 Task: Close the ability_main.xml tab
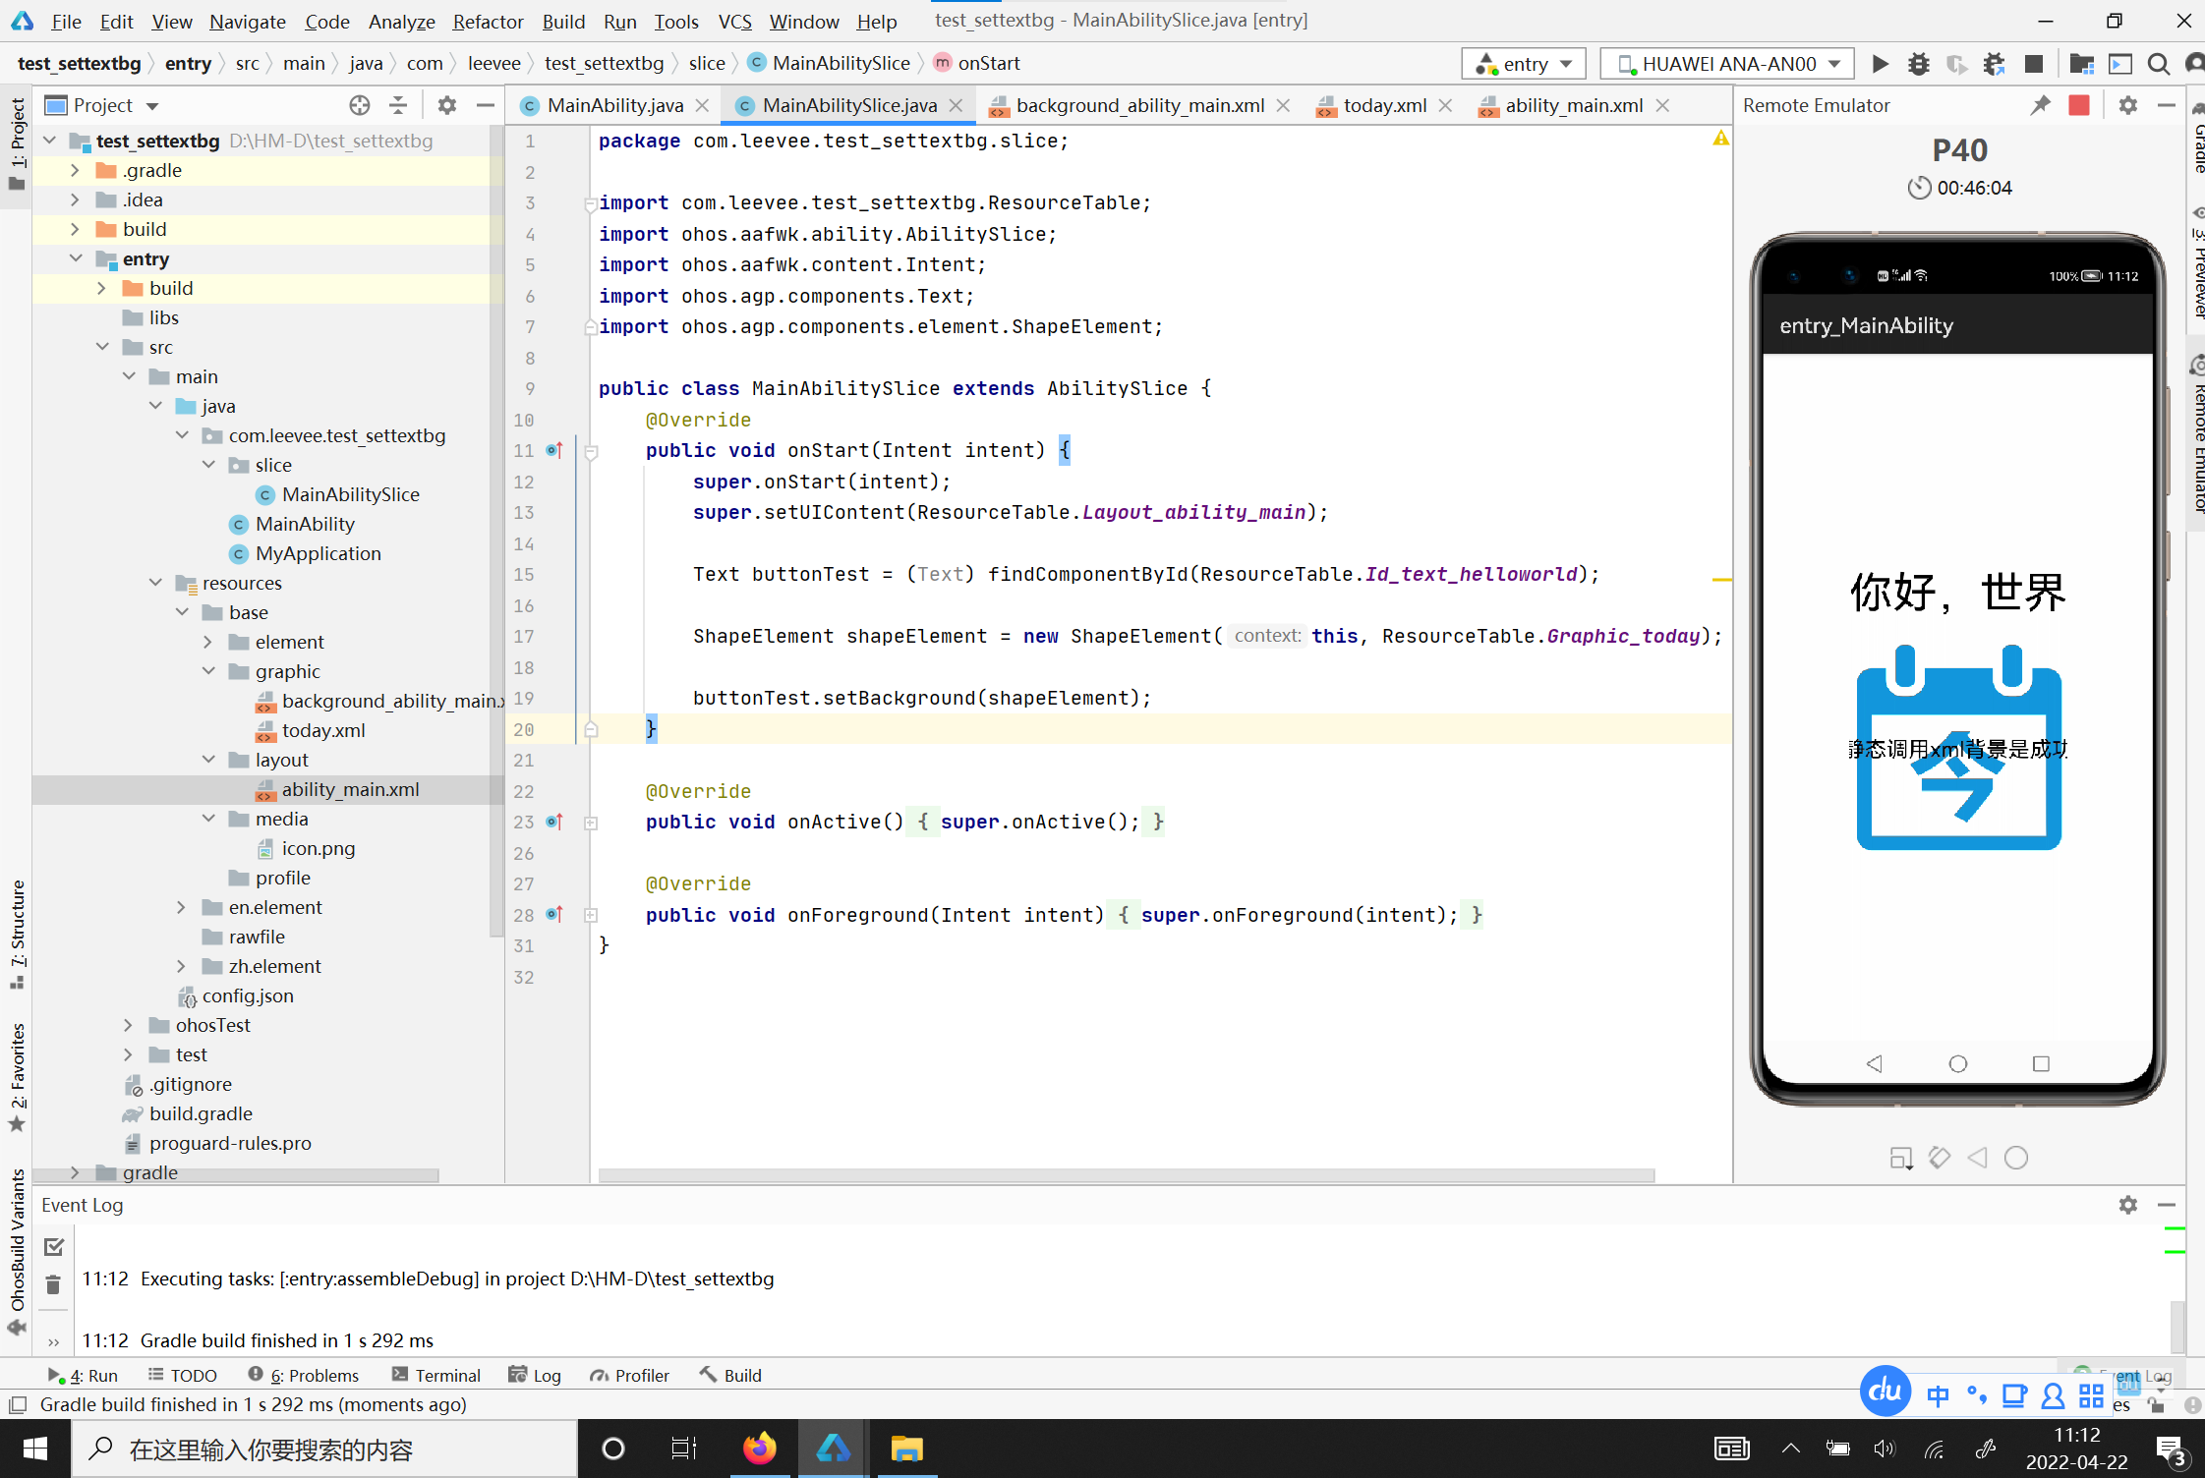point(1662,105)
